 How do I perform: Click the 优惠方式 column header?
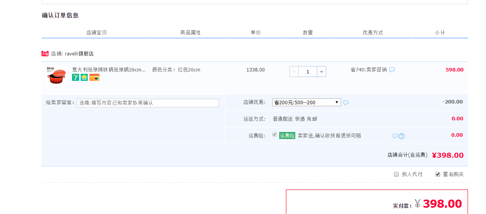372,33
